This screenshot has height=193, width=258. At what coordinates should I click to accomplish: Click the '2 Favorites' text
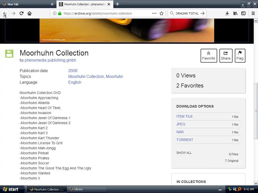pyautogui.click(x=190, y=85)
